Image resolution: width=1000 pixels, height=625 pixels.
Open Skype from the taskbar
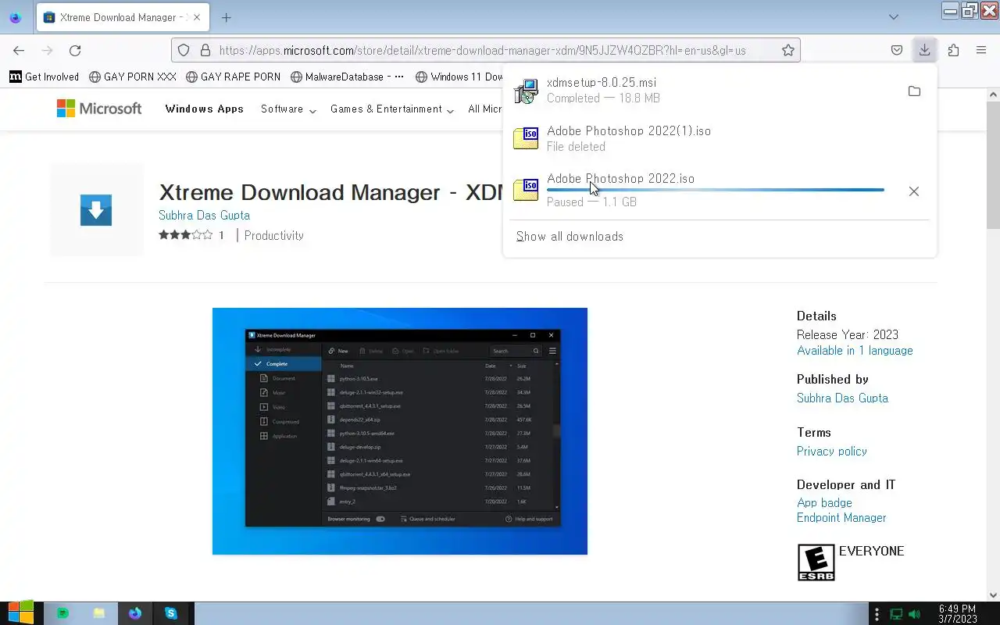(x=171, y=613)
